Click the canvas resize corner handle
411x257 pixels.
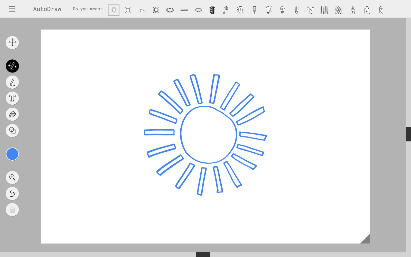[366, 239]
